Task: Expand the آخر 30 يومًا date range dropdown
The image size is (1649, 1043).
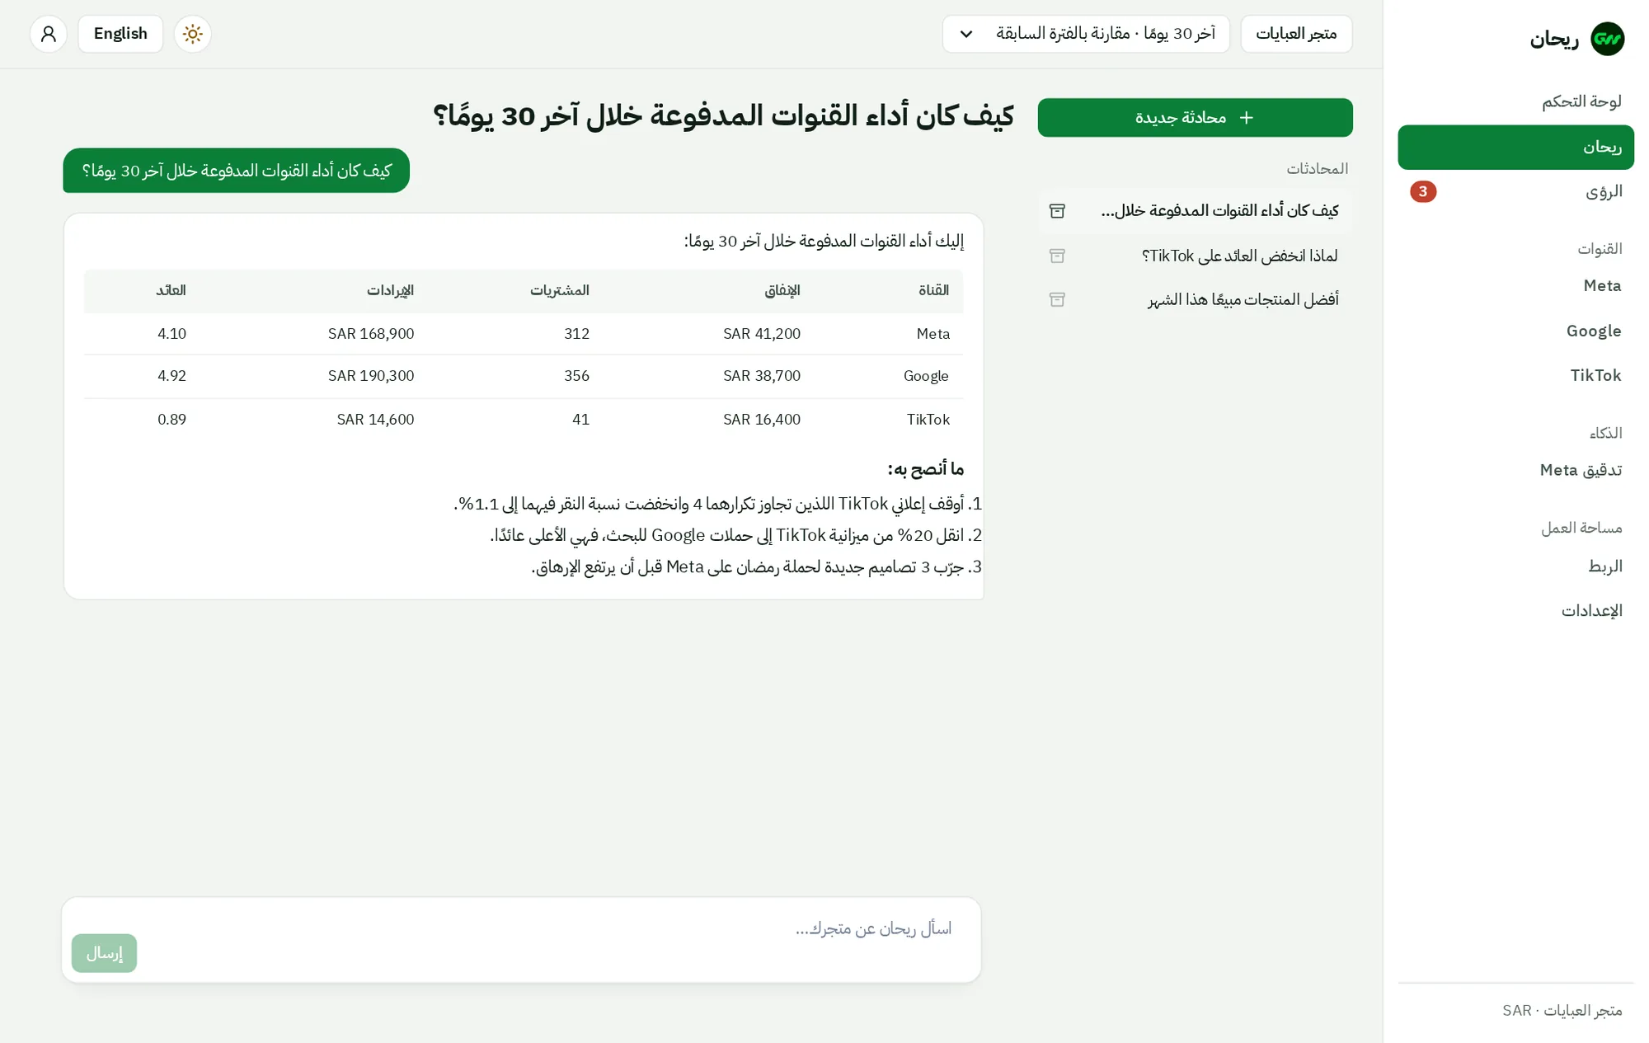Action: [x=1086, y=34]
